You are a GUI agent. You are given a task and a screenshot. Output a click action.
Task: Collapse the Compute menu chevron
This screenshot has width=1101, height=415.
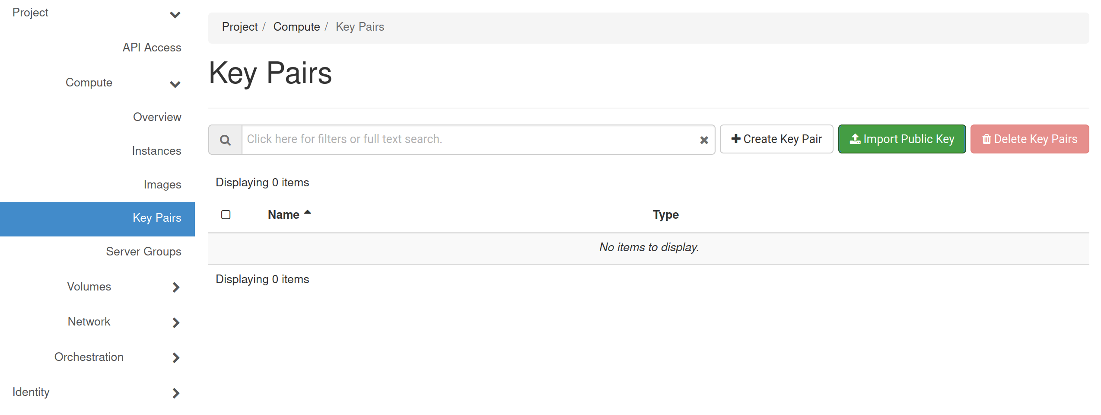[x=175, y=84]
